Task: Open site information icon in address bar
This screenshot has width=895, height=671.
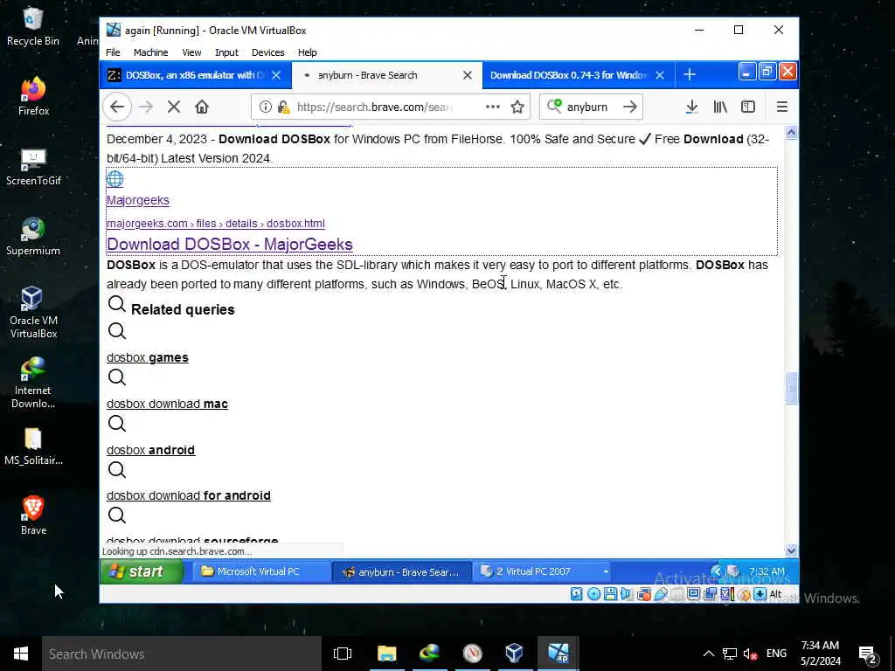Action: click(x=266, y=107)
